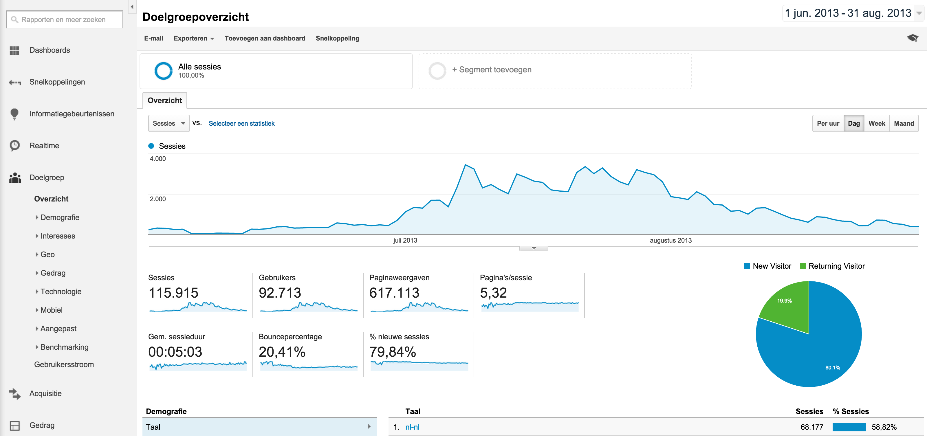Click the Gebruikers 92.713 sparkline
927x436 pixels.
tap(308, 307)
